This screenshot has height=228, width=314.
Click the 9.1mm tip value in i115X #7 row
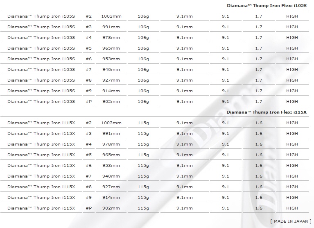(x=185, y=176)
